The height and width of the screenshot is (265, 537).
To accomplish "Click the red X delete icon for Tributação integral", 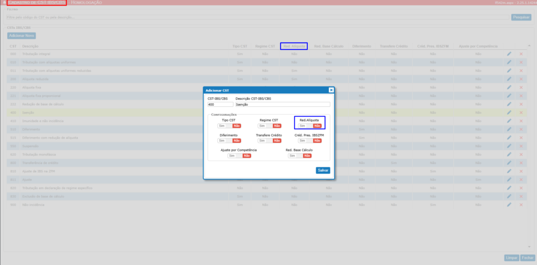I will (x=521, y=54).
